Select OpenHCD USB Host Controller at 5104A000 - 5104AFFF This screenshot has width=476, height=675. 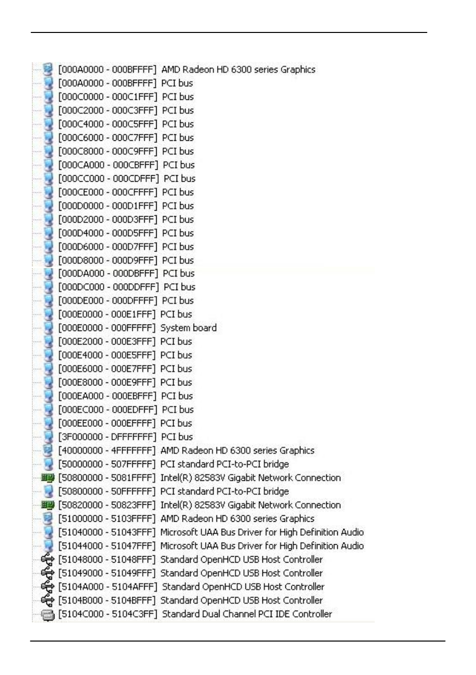click(191, 587)
